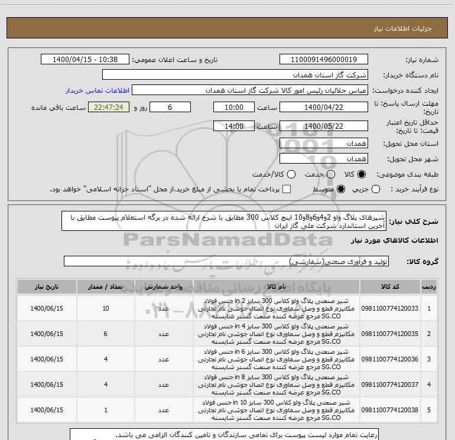The image size is (455, 440).
Task: Click the نام کالا column header
Action: [x=277, y=286]
